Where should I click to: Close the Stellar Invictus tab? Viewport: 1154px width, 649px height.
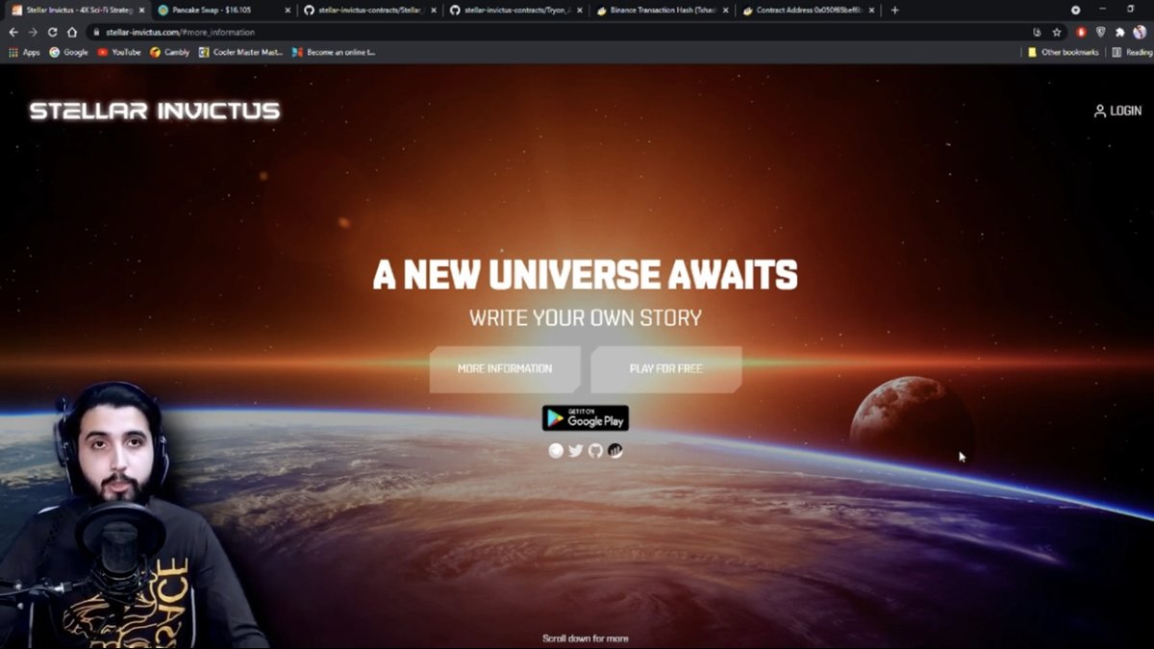140,10
